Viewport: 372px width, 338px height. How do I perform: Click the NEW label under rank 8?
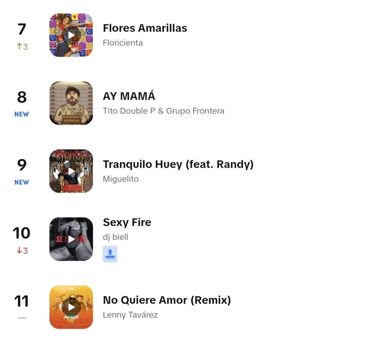click(x=21, y=114)
